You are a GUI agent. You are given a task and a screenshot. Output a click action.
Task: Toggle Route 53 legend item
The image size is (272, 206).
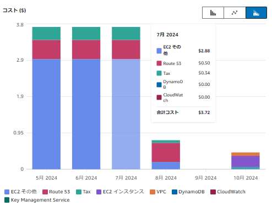coord(56,192)
